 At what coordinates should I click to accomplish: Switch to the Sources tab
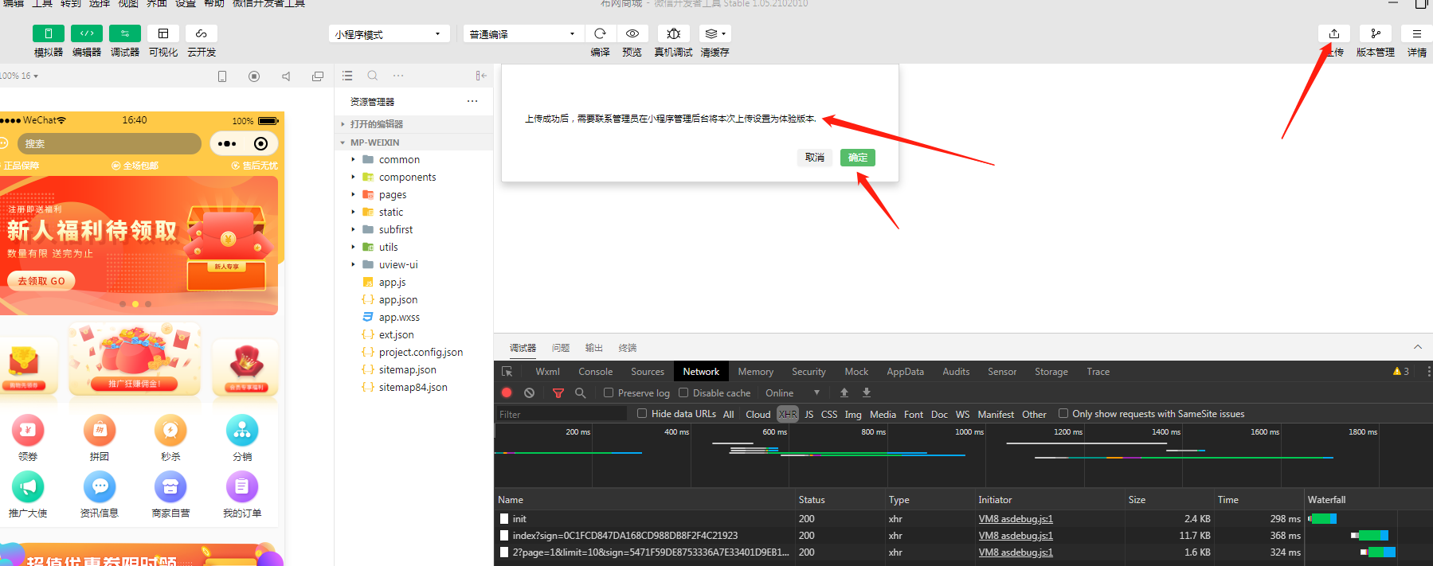click(648, 372)
